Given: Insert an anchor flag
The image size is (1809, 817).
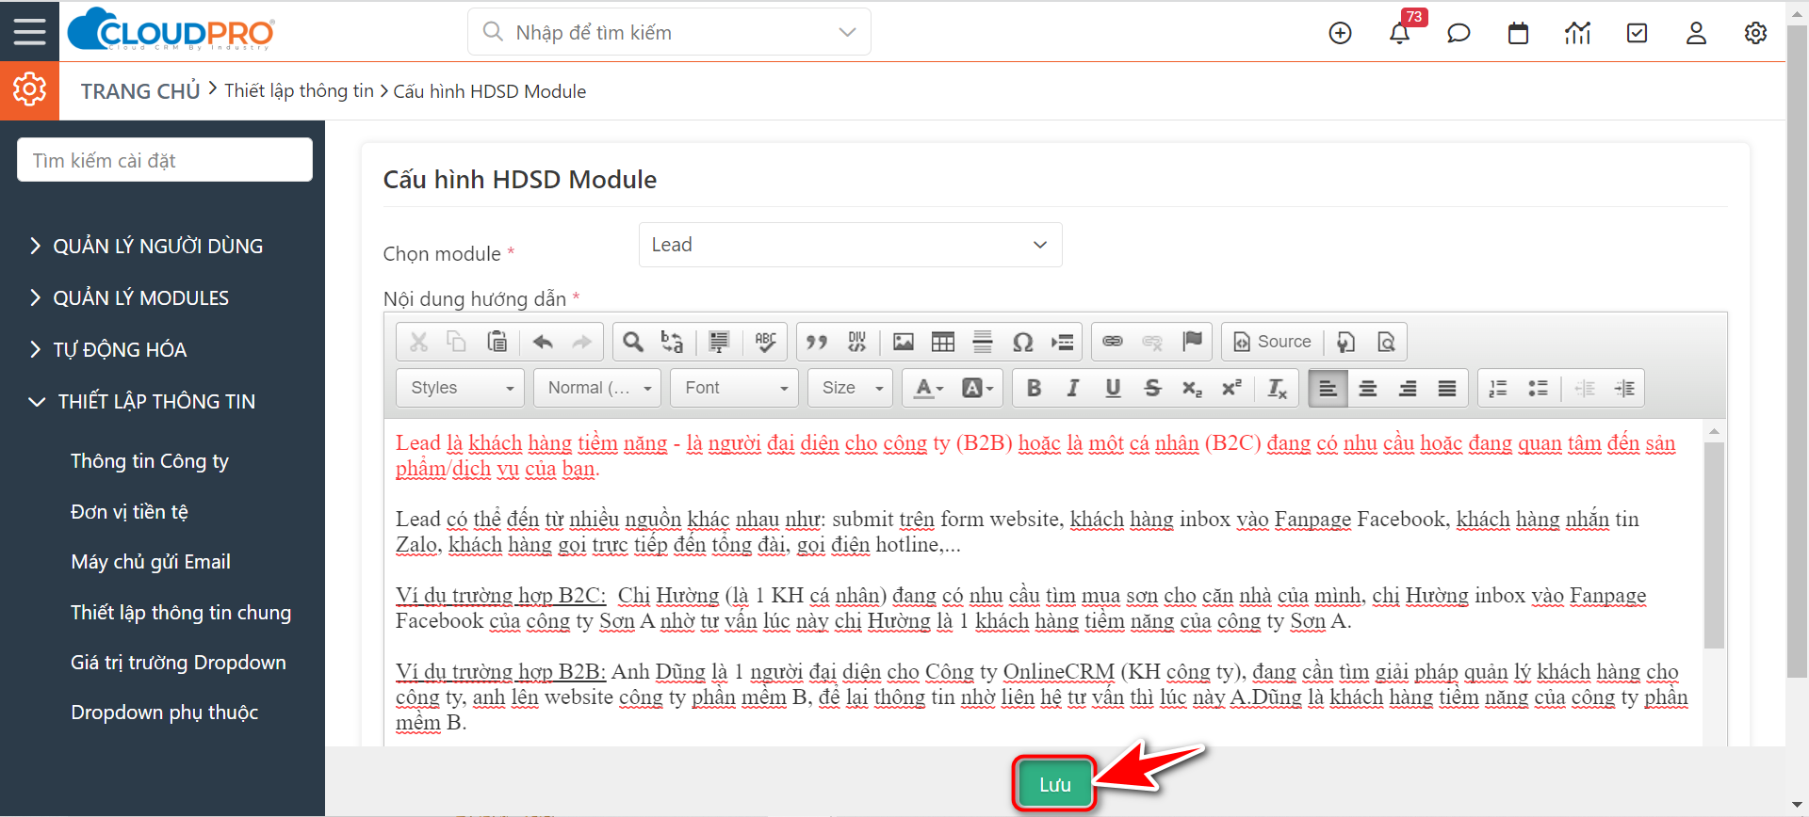Looking at the screenshot, I should click(x=1192, y=342).
